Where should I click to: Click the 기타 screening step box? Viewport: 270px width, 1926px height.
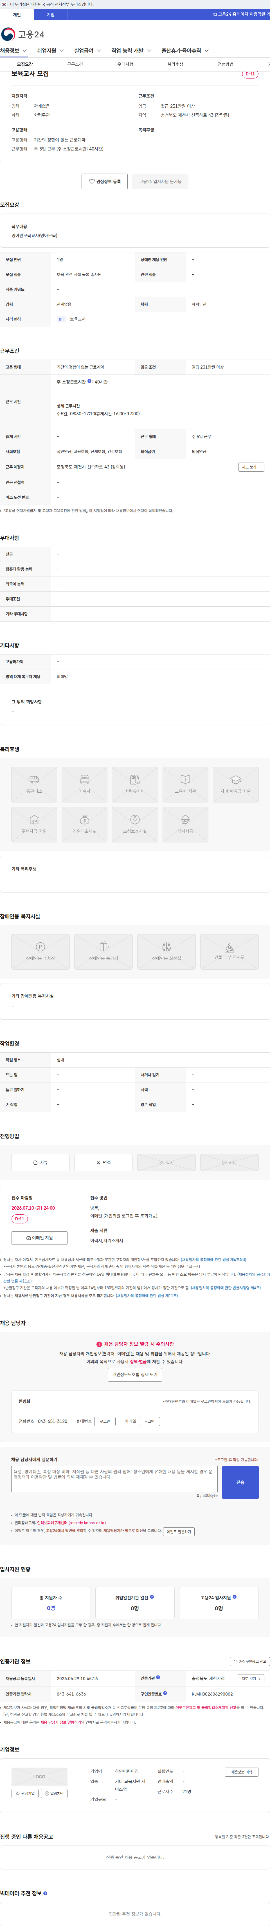point(229,1163)
